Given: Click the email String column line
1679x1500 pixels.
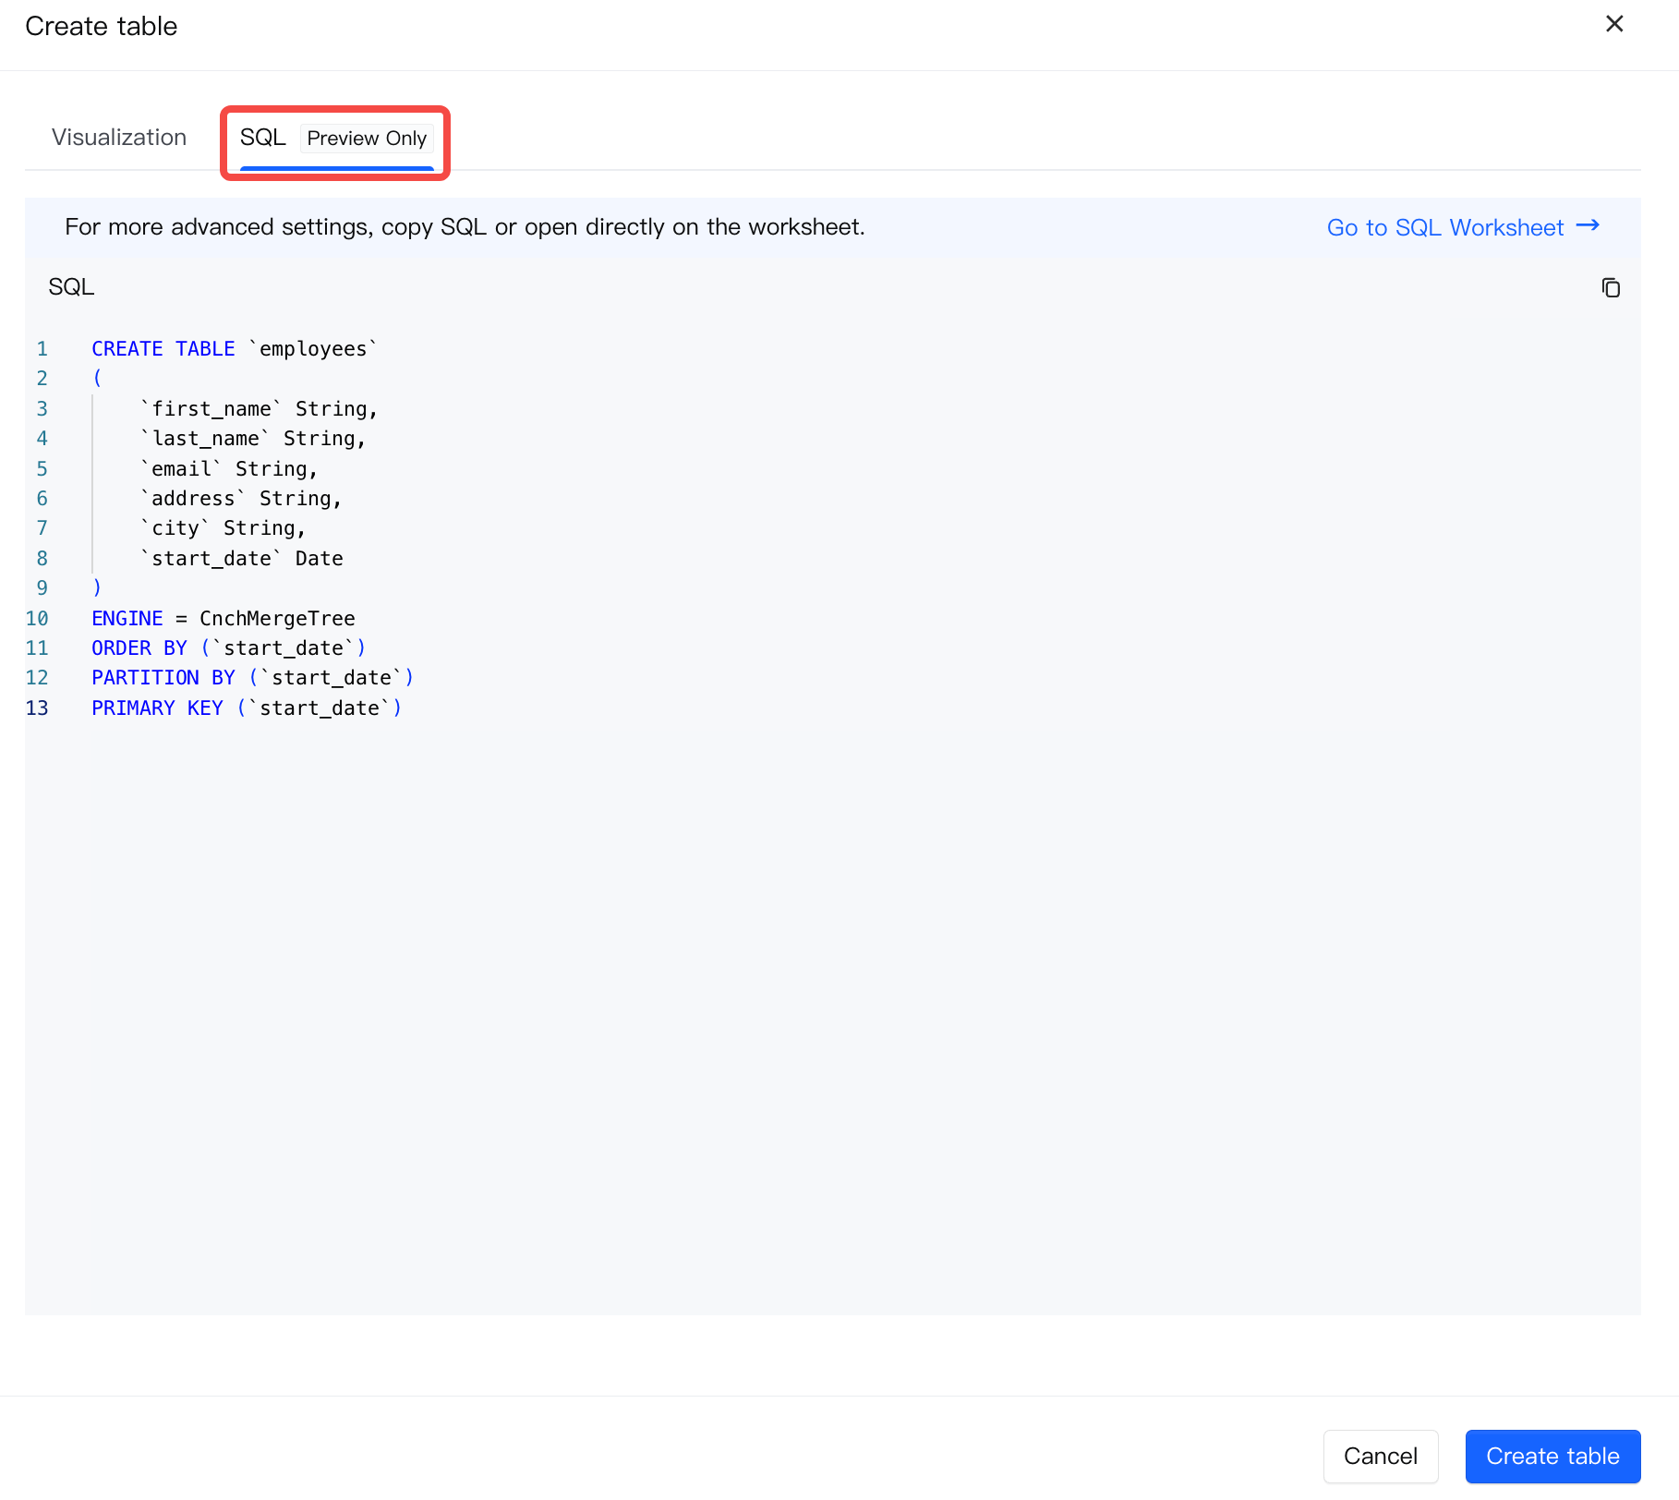Looking at the screenshot, I should point(229,469).
